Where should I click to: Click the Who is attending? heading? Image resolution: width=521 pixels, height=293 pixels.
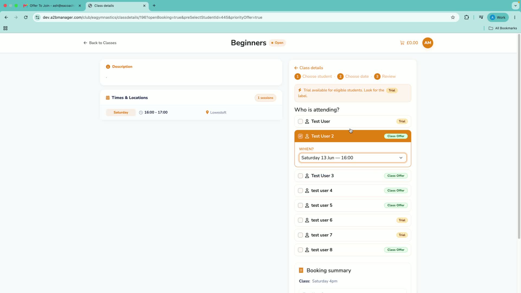(x=317, y=110)
